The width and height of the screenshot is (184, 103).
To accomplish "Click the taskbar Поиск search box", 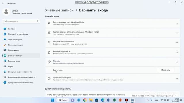I will (63, 100).
